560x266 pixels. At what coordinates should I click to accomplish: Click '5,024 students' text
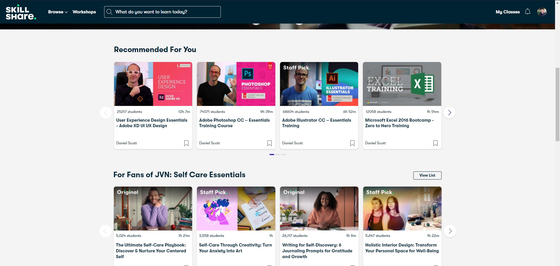point(129,236)
